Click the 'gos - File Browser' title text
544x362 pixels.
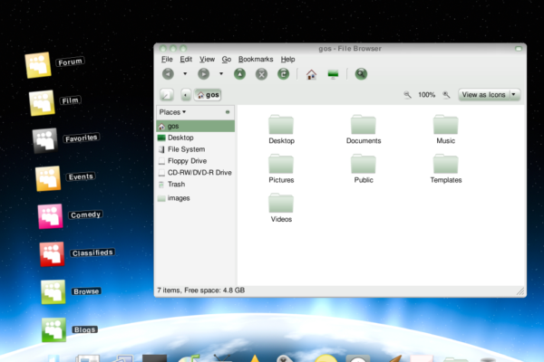[x=350, y=49]
